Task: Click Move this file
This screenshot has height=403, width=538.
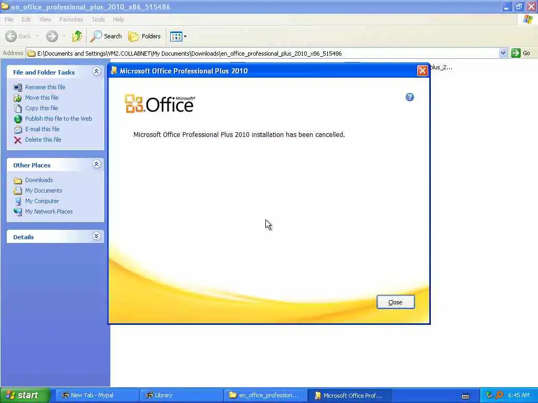Action: (42, 98)
